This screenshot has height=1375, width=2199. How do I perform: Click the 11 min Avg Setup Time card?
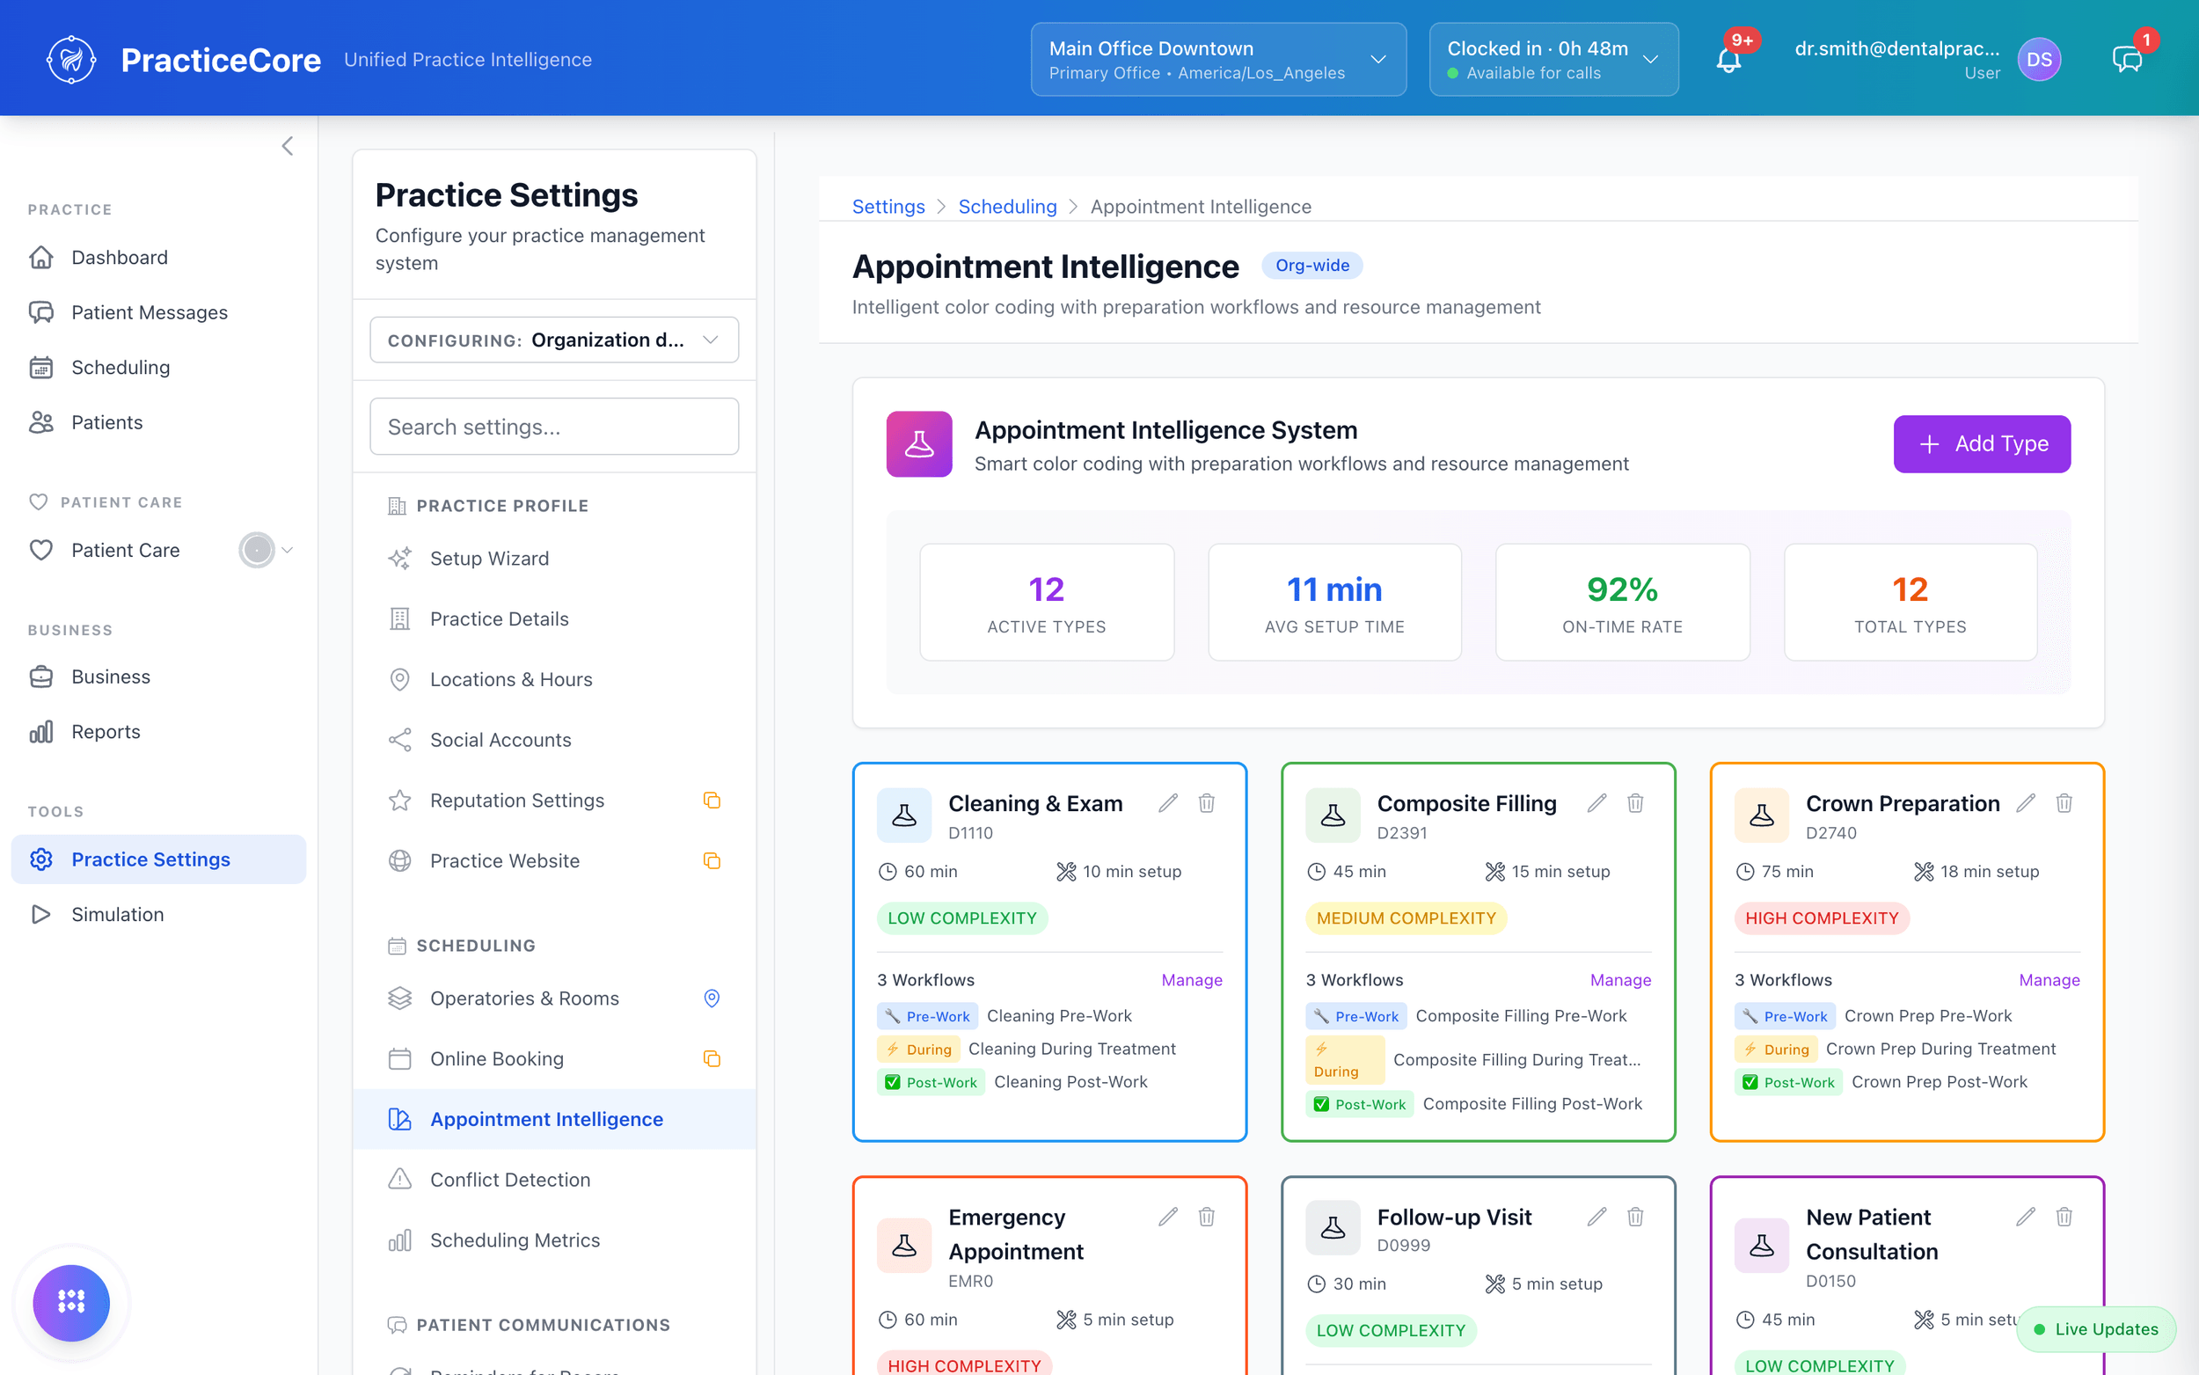pos(1333,602)
